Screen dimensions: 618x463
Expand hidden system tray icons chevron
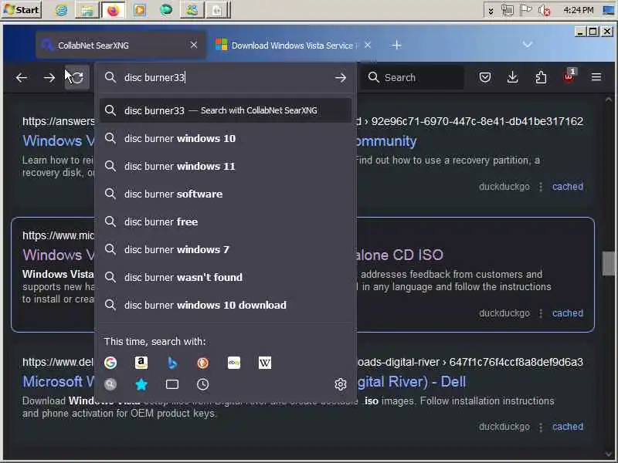pyautogui.click(x=491, y=11)
